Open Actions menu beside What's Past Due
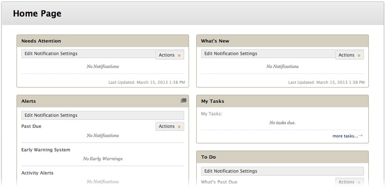 [349, 182]
